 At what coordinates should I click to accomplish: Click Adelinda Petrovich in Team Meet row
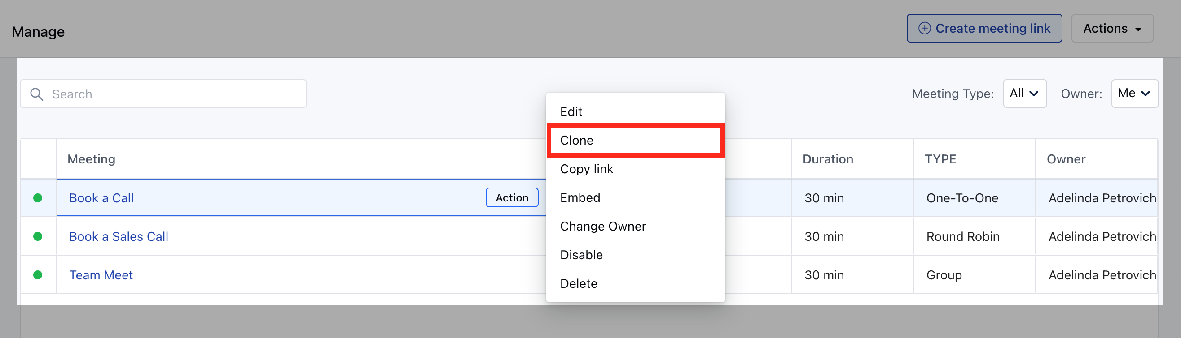pos(1102,275)
